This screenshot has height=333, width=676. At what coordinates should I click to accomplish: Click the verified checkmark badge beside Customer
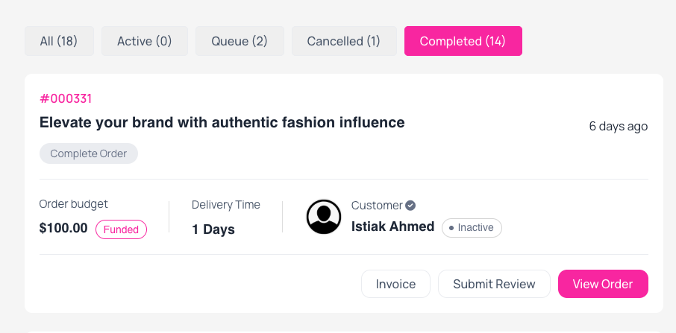[410, 206]
